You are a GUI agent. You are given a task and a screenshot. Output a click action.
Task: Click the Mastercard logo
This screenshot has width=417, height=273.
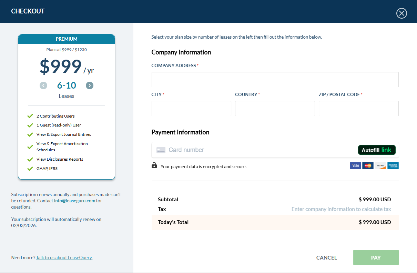click(x=368, y=166)
